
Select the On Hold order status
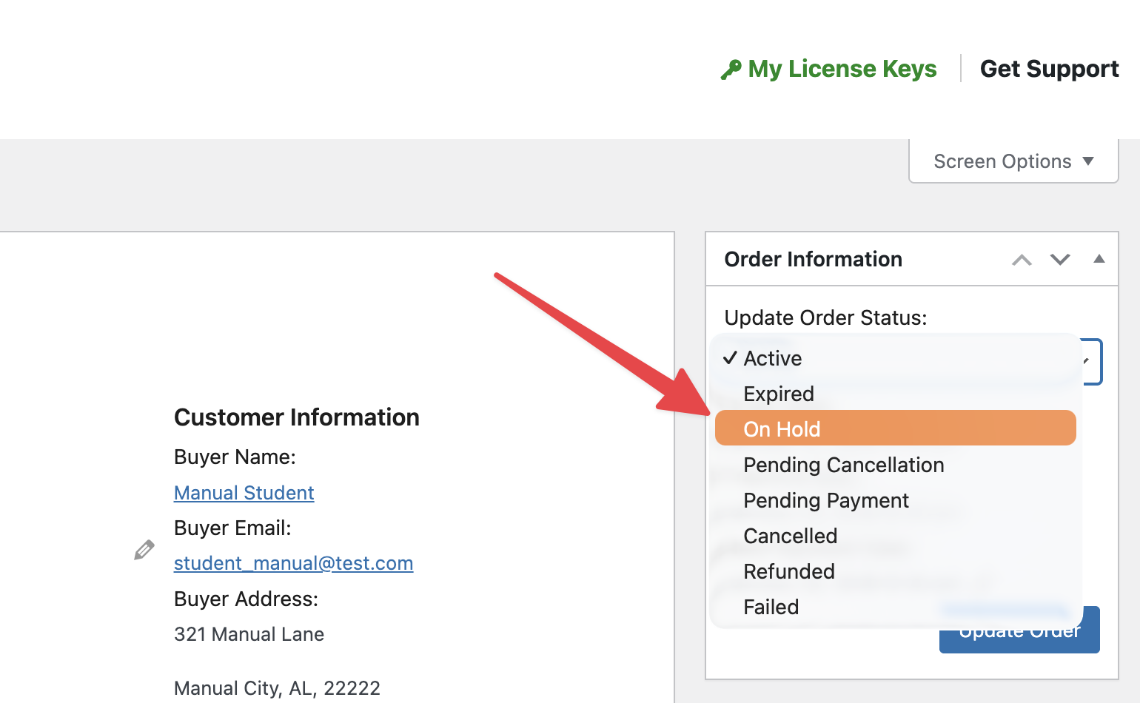pos(782,429)
